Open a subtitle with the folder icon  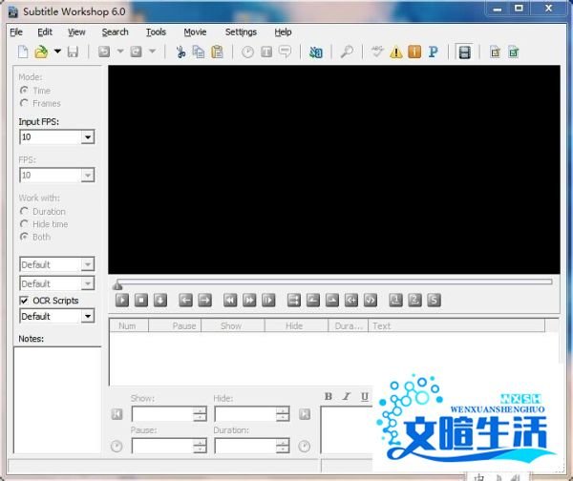pyautogui.click(x=41, y=52)
